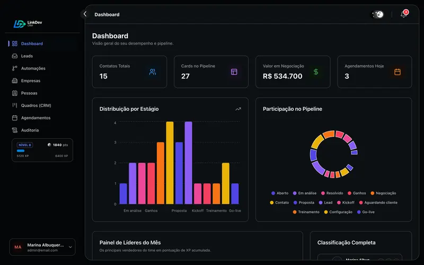This screenshot has width=424, height=265.
Task: Click the users icon in Contatos Totais card
Action: click(x=153, y=72)
